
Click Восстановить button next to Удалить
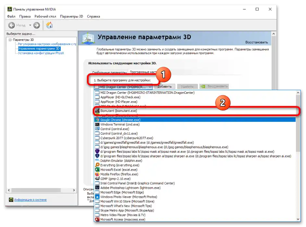214,86
